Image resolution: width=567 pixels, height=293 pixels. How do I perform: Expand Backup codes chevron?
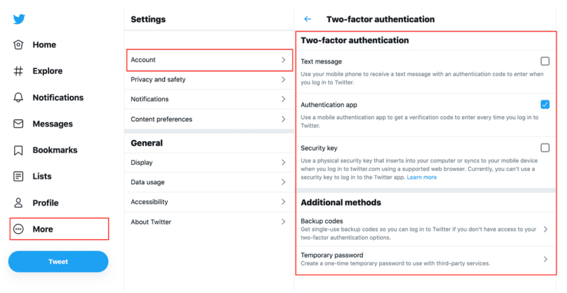click(x=545, y=229)
